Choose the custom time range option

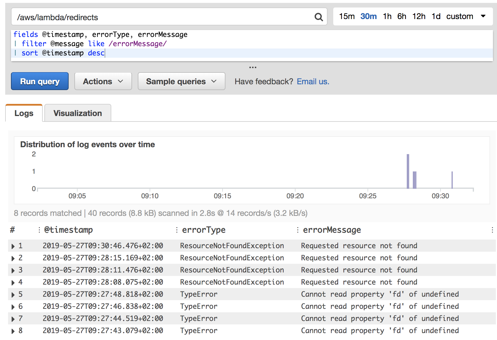460,16
